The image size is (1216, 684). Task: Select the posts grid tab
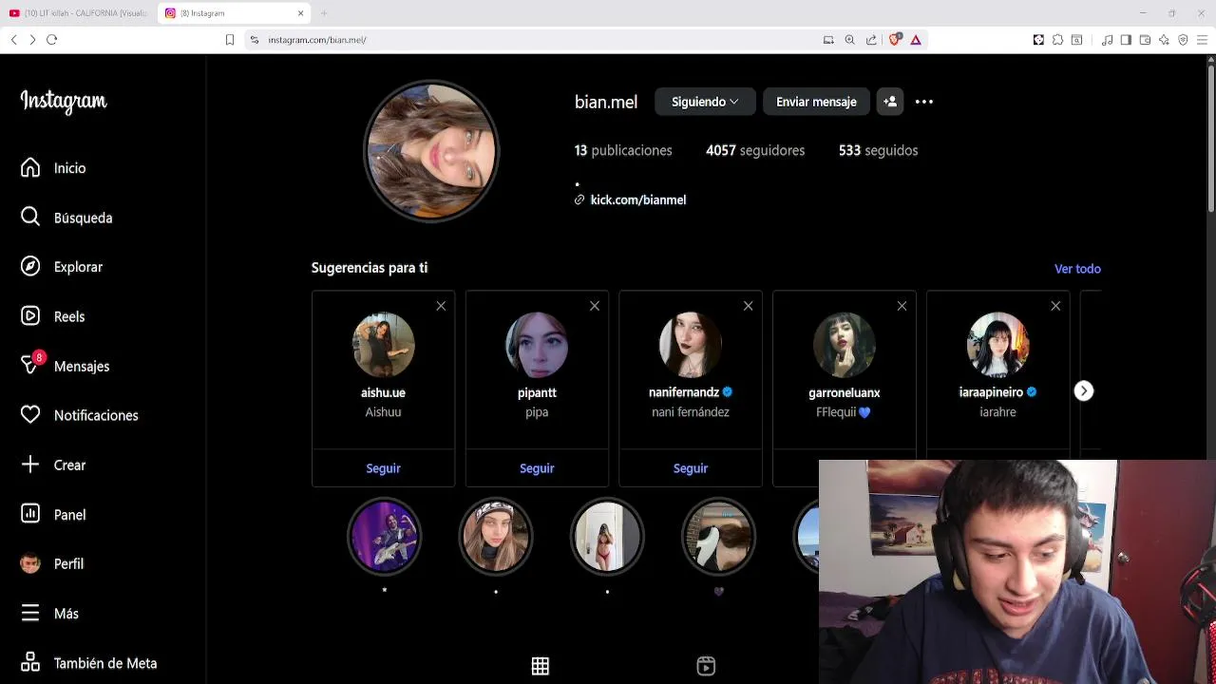pyautogui.click(x=541, y=666)
